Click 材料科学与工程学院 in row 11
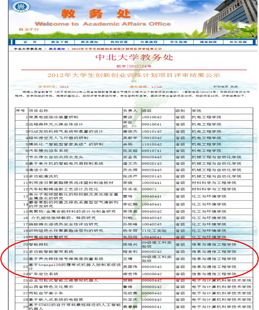Screen dimensions: 259x310 coord(214,183)
